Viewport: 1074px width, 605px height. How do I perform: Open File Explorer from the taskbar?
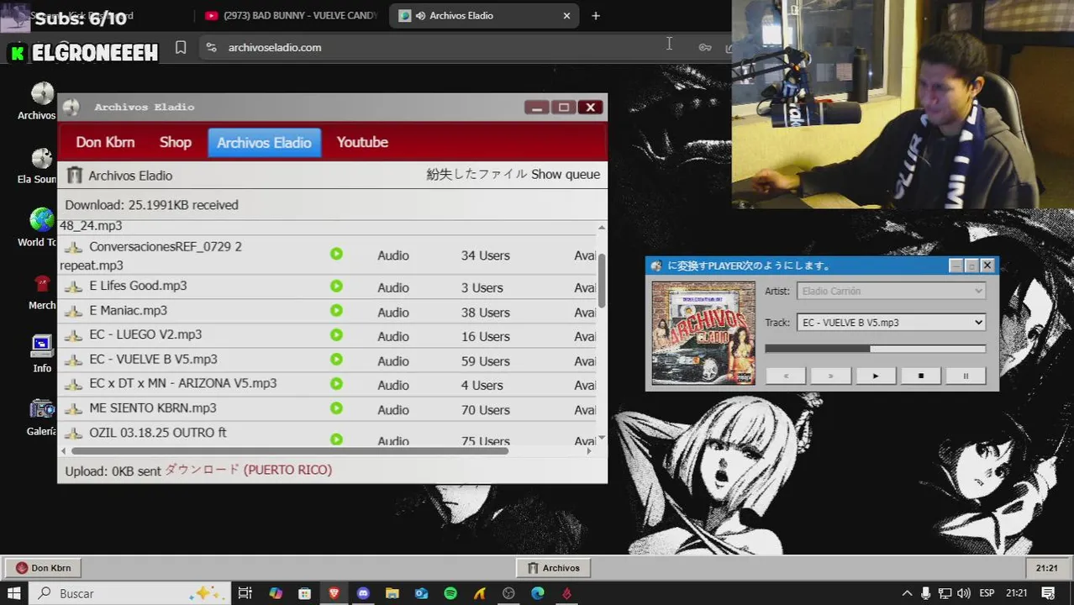click(x=392, y=593)
